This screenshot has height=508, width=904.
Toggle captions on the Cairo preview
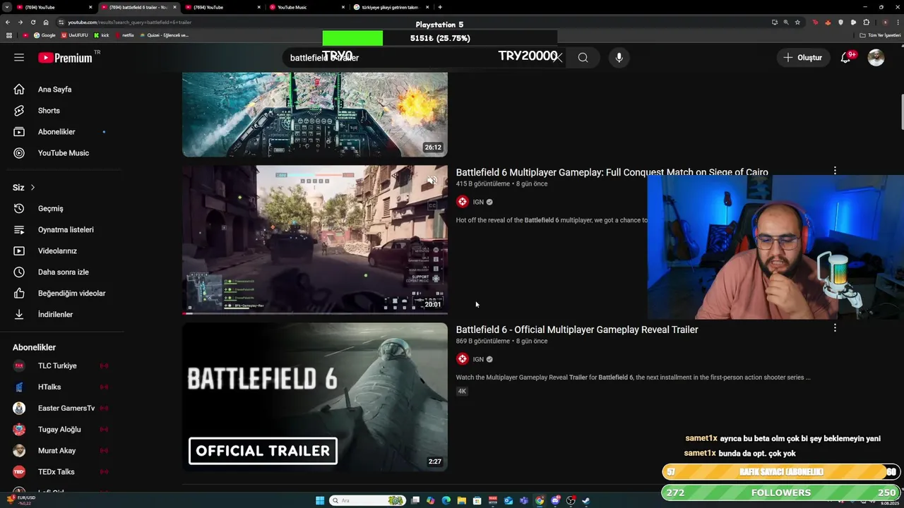point(432,206)
